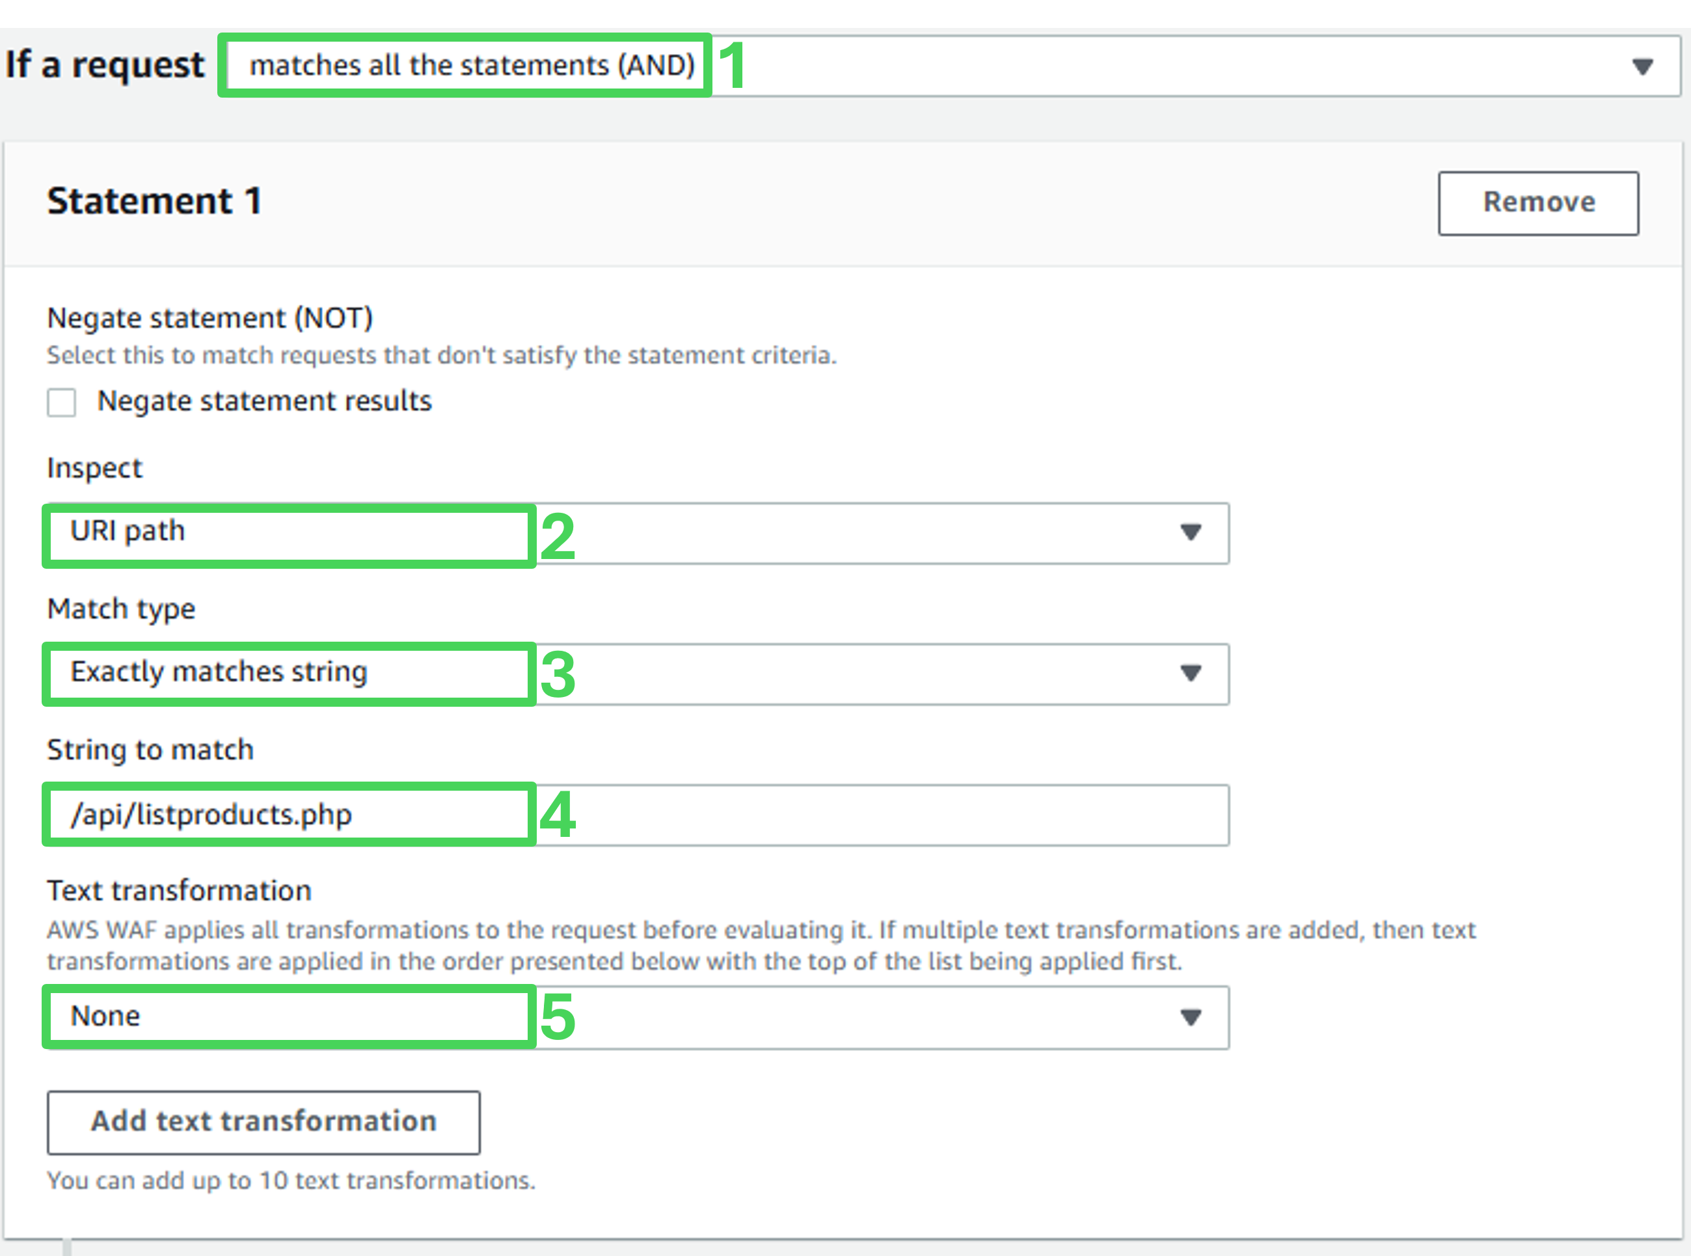Enable the Negate statement results checkbox

pos(62,402)
